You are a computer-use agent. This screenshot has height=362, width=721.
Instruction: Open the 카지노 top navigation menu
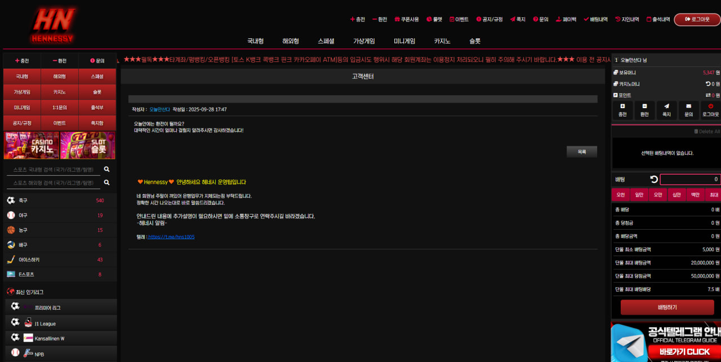coord(442,41)
